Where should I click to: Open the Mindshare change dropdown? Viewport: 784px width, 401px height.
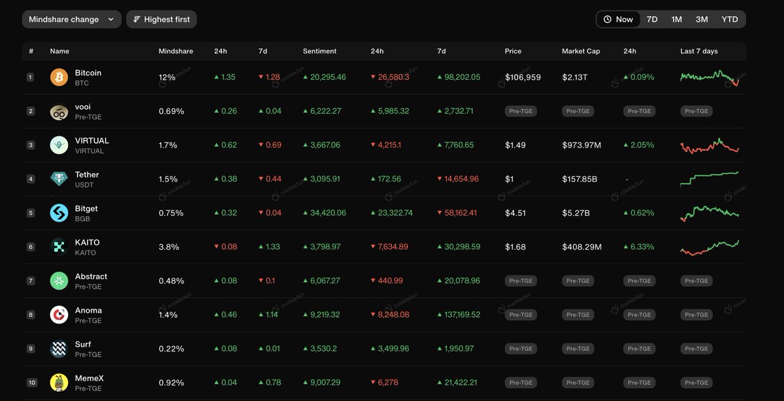[72, 20]
